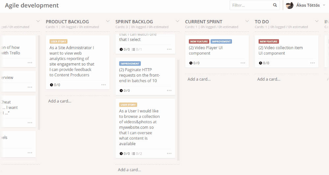Open three-dot menu on Paginate HTTP requests card
The height and width of the screenshot is (175, 329).
pos(169,90)
